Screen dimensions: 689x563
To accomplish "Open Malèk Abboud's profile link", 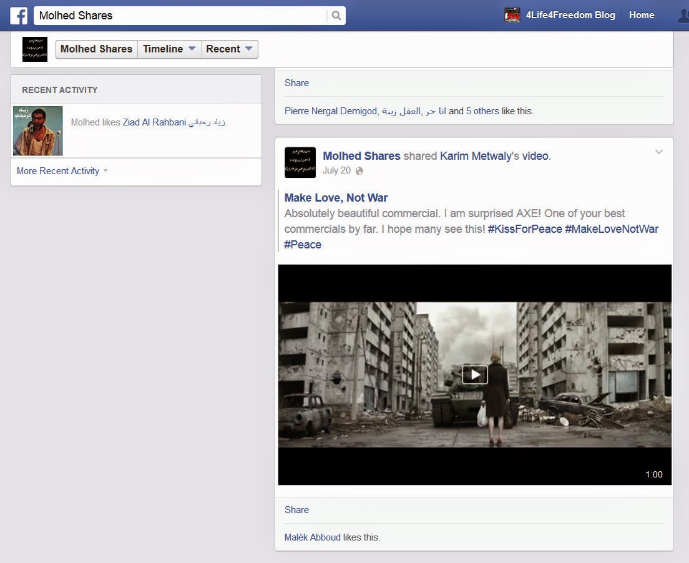I will point(313,537).
